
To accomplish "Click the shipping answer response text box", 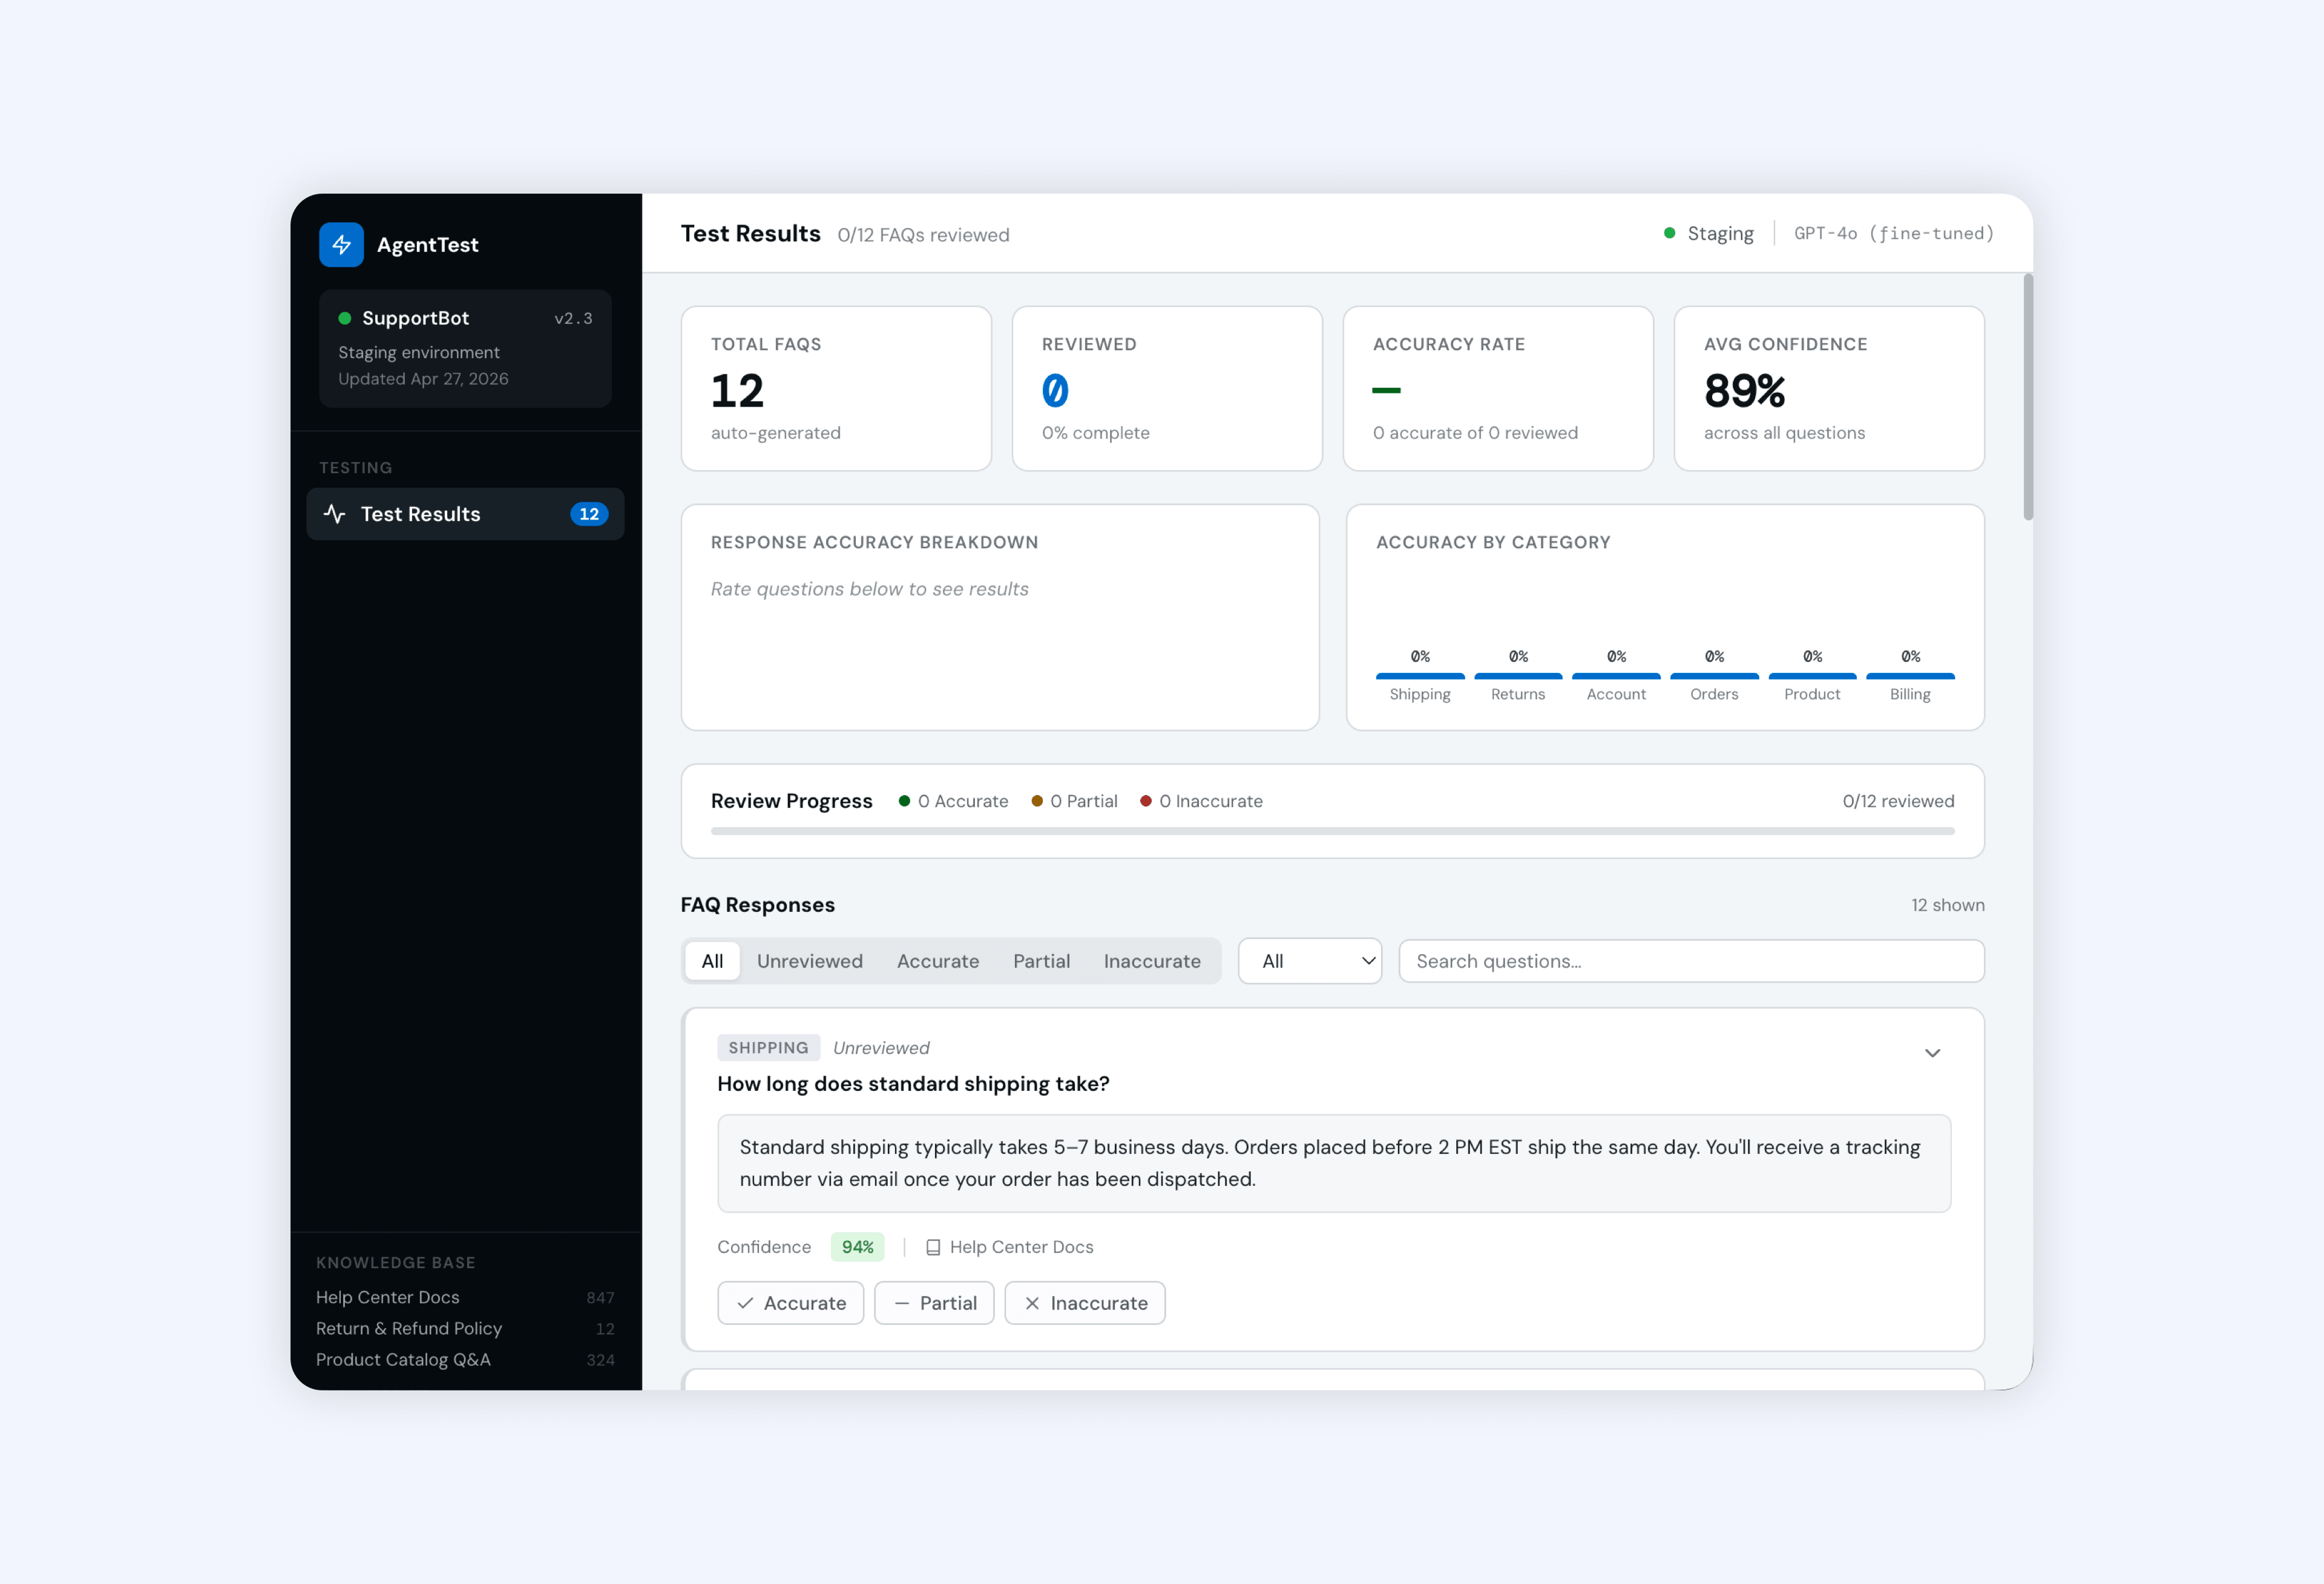I will coord(1333,1163).
